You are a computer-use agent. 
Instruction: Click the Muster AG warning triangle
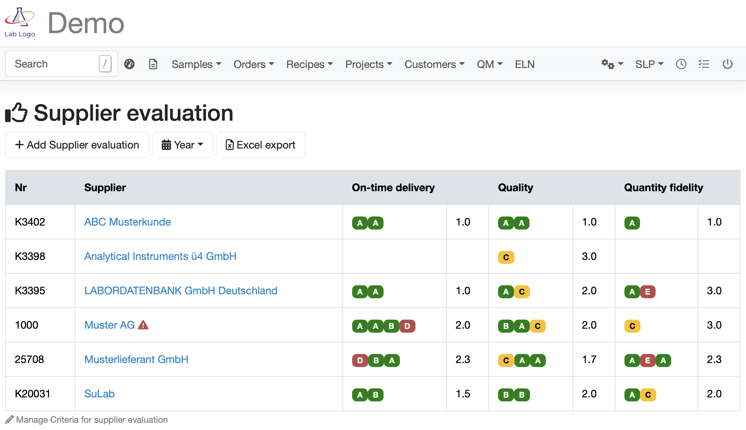click(143, 325)
